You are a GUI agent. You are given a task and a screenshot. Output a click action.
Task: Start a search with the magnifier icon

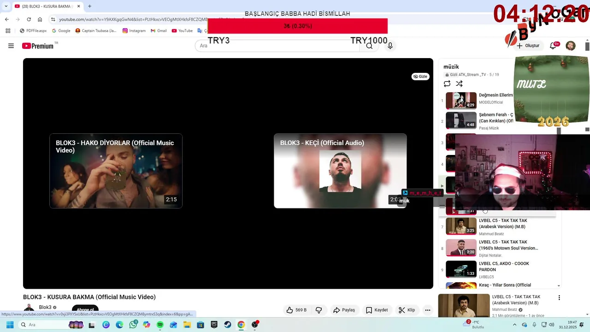(x=369, y=46)
